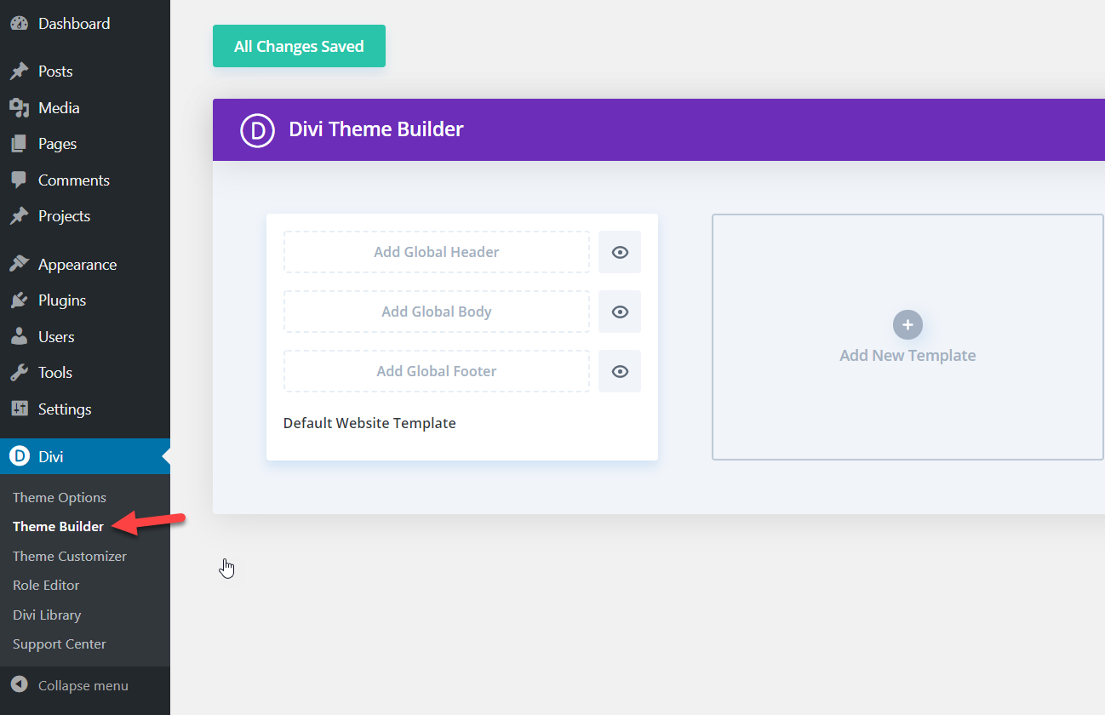Click Add Global Body area
The width and height of the screenshot is (1105, 715).
click(x=437, y=312)
